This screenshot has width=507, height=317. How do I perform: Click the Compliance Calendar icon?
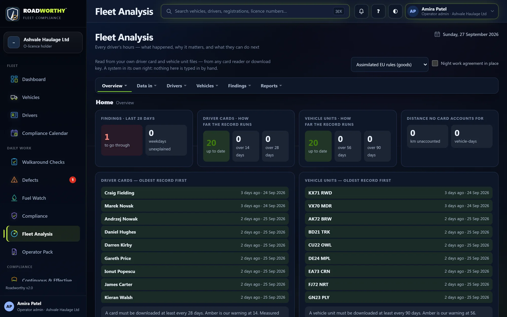[x=14, y=133]
